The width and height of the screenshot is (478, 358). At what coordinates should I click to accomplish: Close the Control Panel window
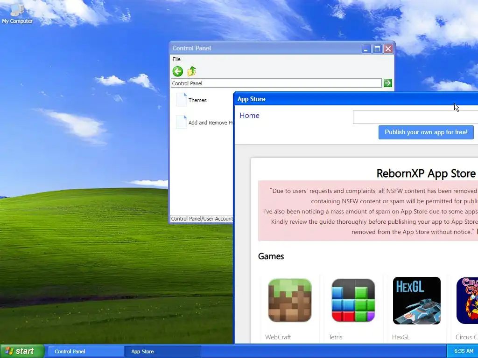pyautogui.click(x=388, y=48)
